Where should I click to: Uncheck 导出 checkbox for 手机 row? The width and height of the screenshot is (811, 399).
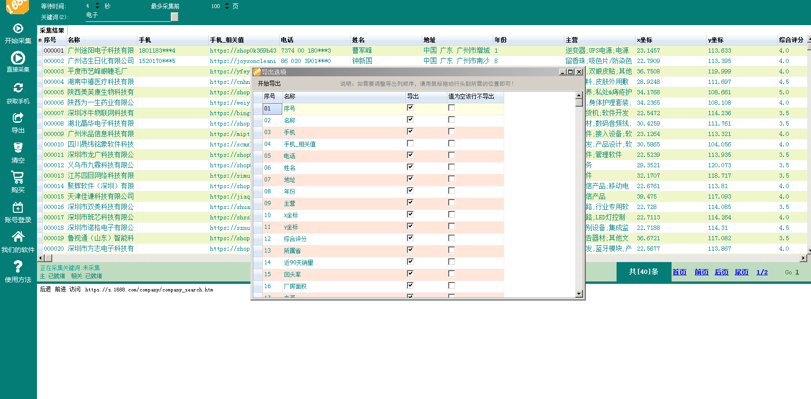[x=410, y=131]
